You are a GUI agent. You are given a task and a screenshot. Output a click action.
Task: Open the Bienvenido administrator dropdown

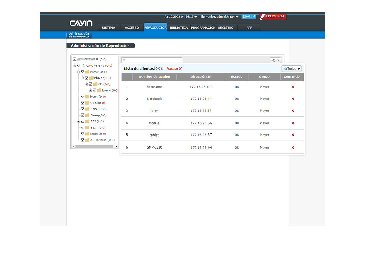click(219, 17)
